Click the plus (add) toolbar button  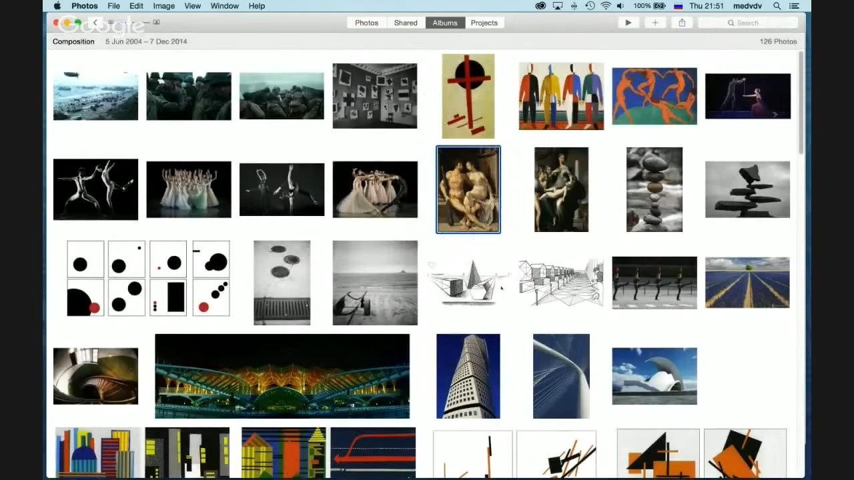point(655,23)
